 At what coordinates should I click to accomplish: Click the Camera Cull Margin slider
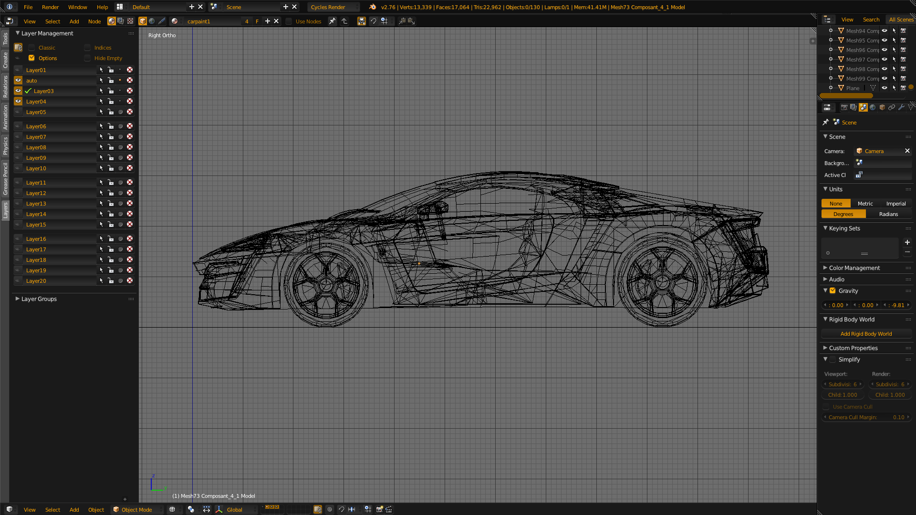[x=866, y=417]
